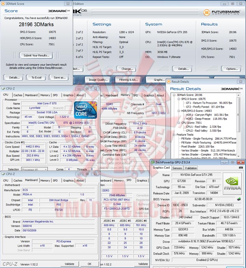Click Details... in the 3DMark Score window

(x=14, y=77)
